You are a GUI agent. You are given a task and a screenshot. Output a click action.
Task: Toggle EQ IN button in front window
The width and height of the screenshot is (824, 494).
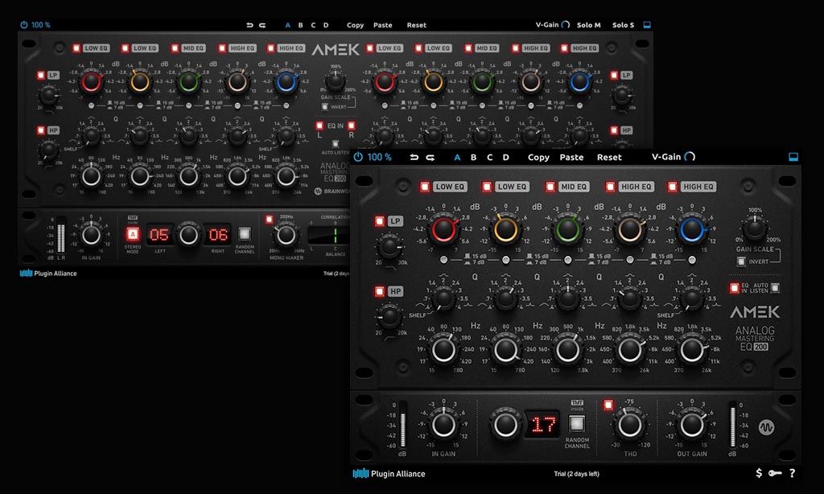(734, 287)
